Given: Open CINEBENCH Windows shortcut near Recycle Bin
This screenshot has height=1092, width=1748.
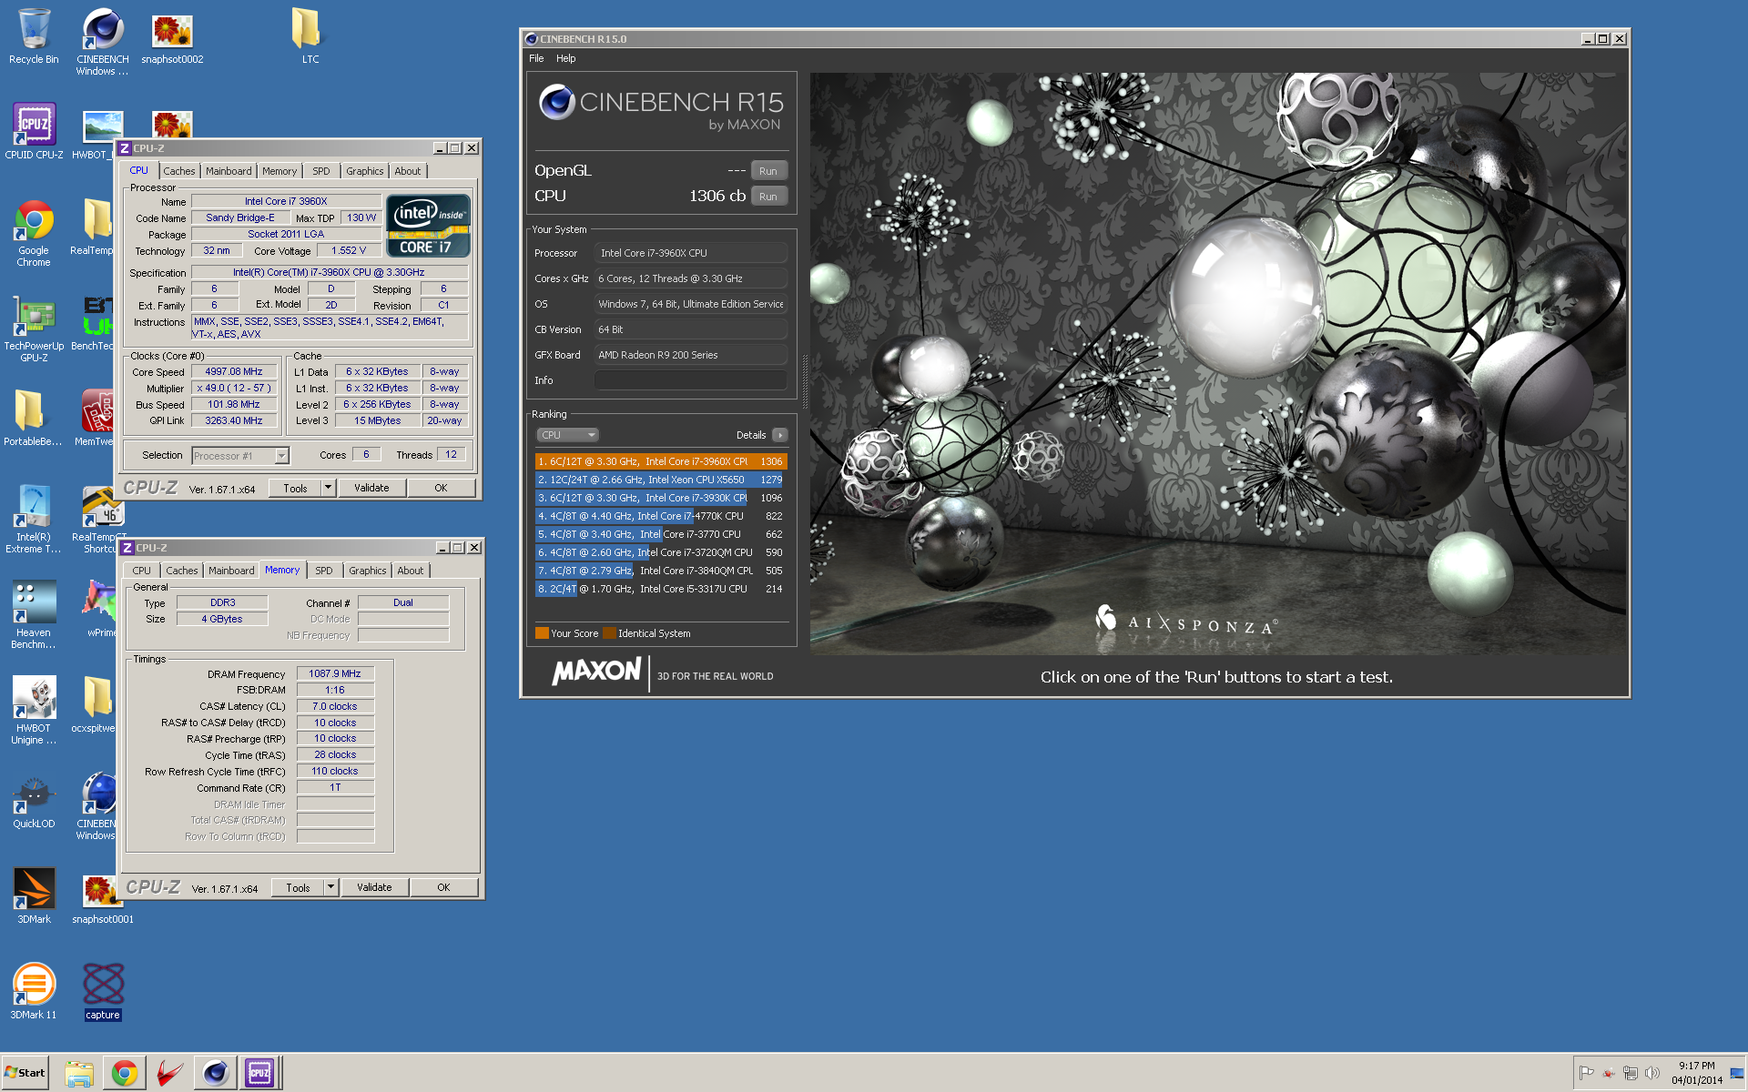Looking at the screenshot, I should coord(102,42).
